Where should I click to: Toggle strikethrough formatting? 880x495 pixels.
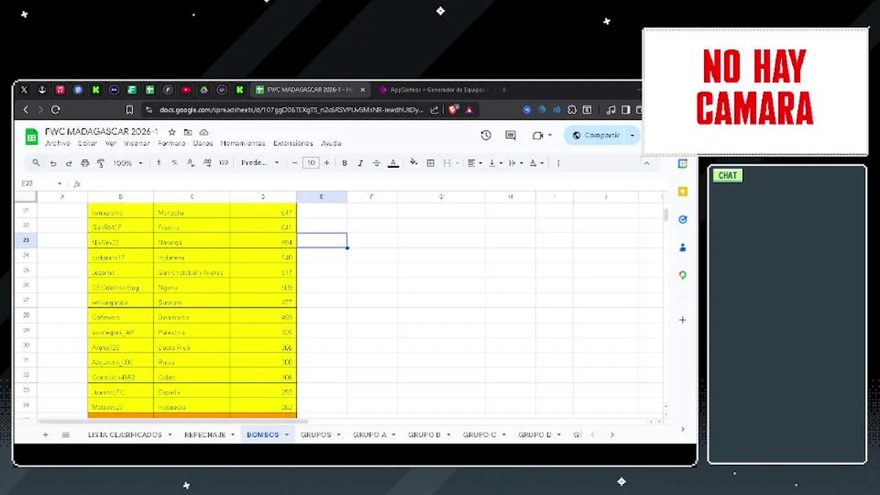[377, 163]
